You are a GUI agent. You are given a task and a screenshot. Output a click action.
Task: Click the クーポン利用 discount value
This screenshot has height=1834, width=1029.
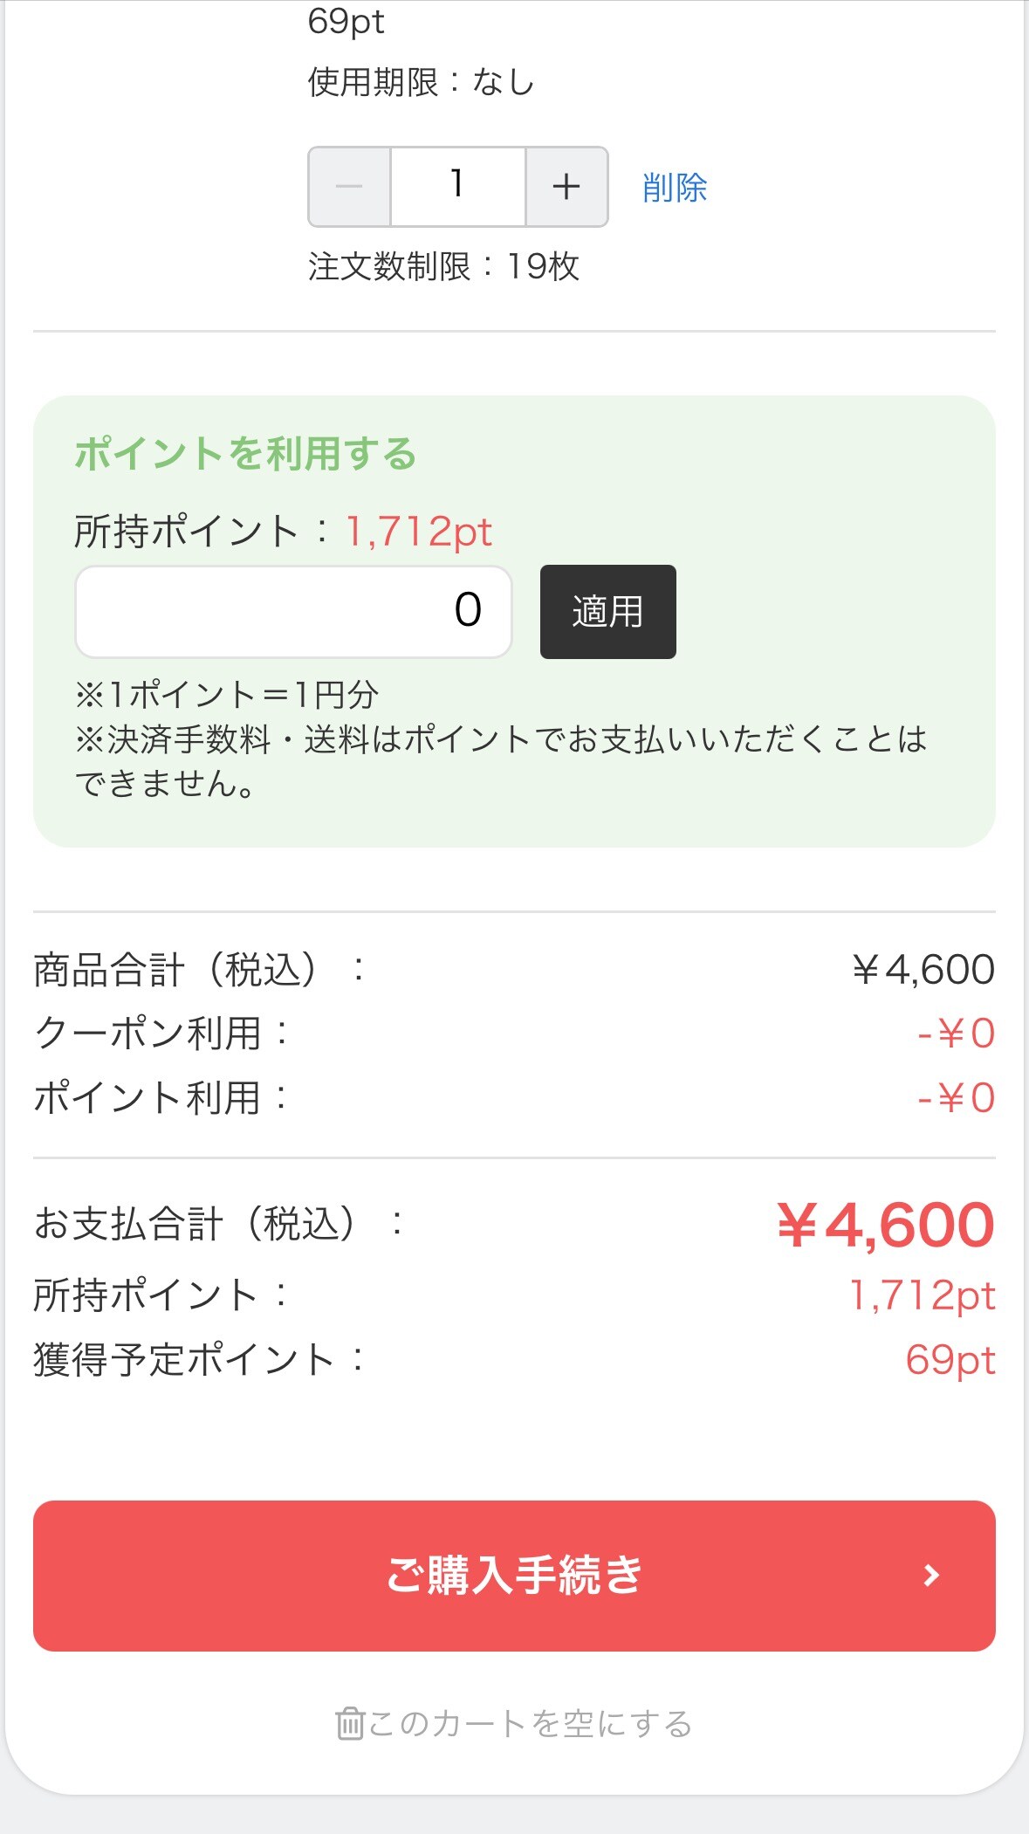[x=956, y=1034]
